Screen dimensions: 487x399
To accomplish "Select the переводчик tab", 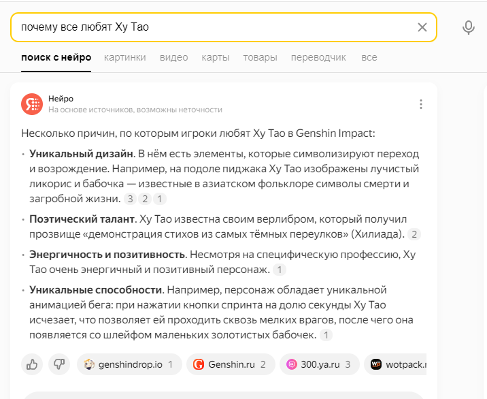I will click(x=318, y=57).
